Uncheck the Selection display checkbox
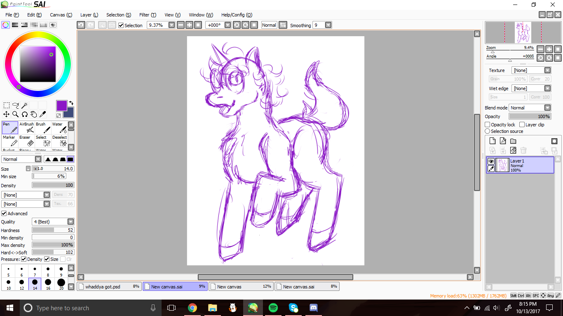 coord(121,26)
